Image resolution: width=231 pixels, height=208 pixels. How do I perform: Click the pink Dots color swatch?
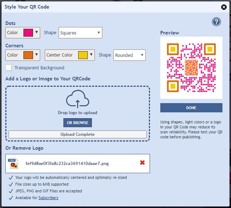[28, 33]
